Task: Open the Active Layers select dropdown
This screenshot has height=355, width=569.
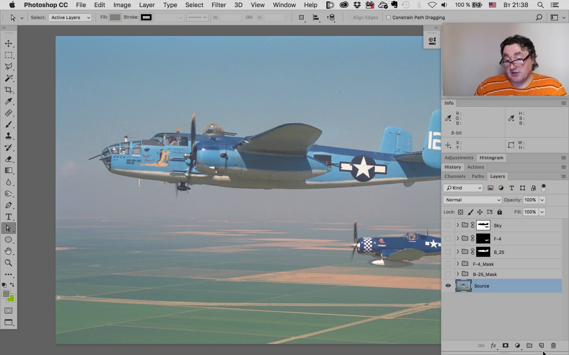Action: [70, 17]
